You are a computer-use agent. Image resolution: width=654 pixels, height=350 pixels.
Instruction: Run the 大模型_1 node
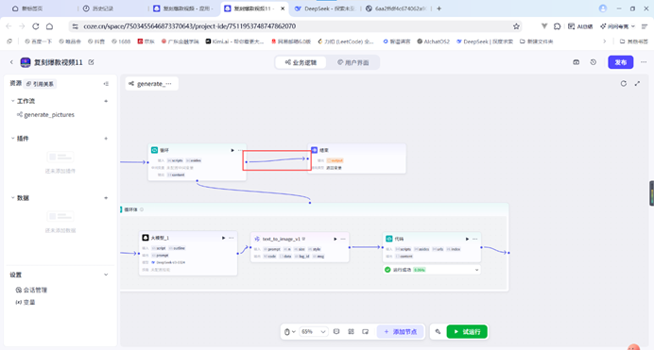[x=224, y=238]
